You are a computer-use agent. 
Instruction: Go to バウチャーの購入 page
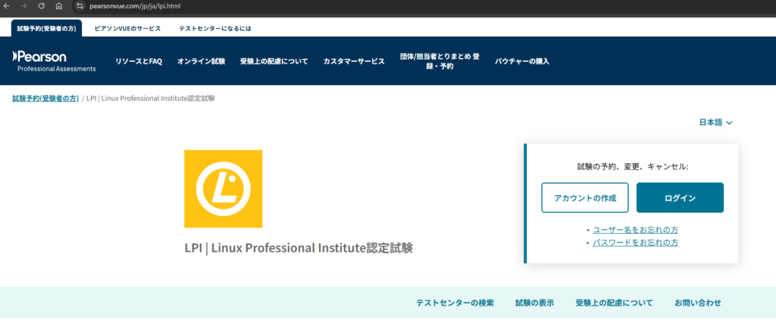[522, 61]
